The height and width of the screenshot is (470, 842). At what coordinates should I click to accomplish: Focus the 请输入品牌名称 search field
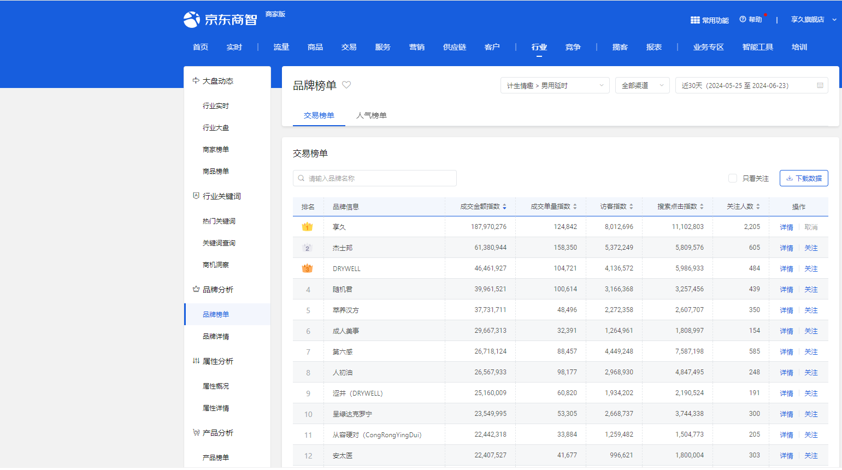(375, 178)
